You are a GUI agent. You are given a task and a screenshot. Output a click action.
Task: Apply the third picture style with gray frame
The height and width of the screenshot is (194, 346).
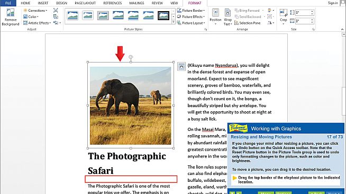(x=103, y=16)
